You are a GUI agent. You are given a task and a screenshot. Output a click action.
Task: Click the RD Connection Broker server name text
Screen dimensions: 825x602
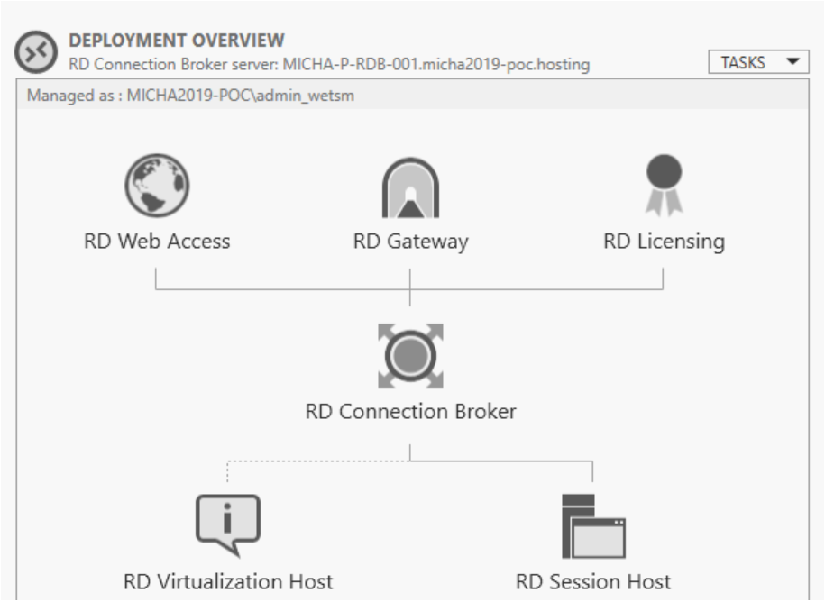[x=330, y=65]
